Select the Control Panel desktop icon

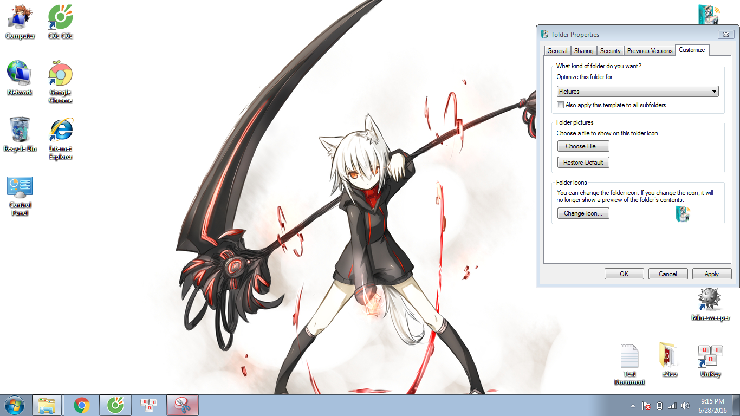[20, 196]
